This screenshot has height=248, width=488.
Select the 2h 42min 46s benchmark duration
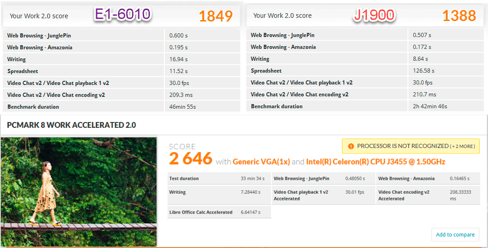tap(430, 106)
